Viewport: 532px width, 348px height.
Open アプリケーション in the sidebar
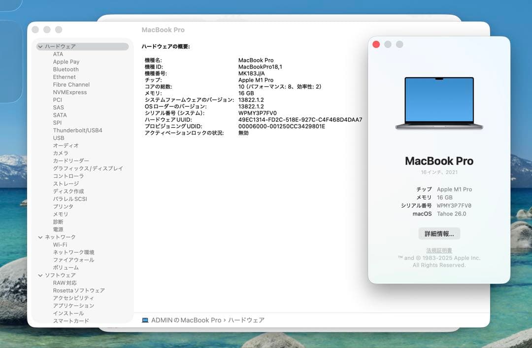coord(73,306)
